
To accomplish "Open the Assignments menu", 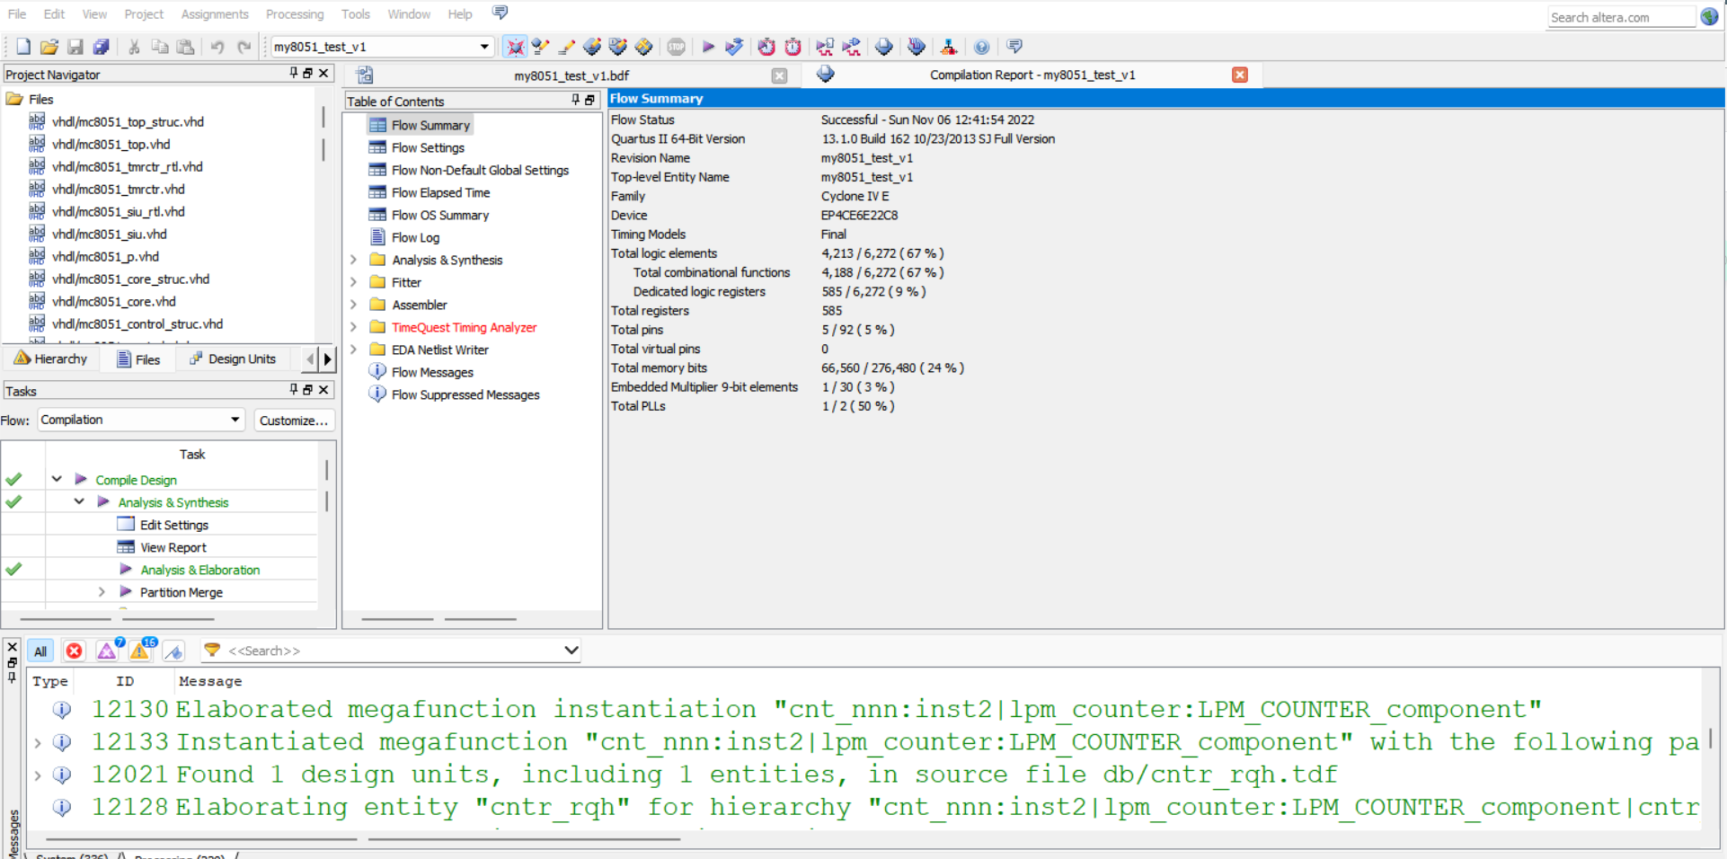I will tap(215, 13).
